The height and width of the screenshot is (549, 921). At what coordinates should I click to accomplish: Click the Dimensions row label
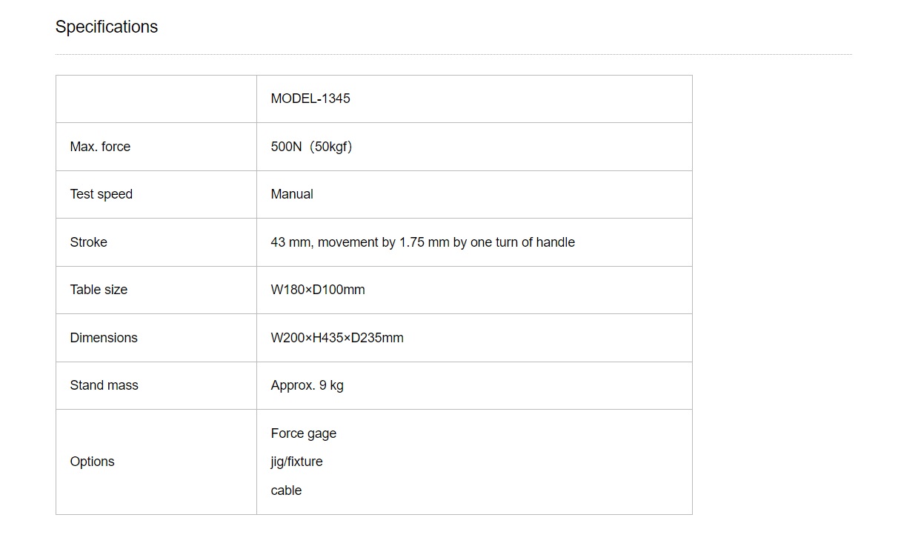click(104, 338)
